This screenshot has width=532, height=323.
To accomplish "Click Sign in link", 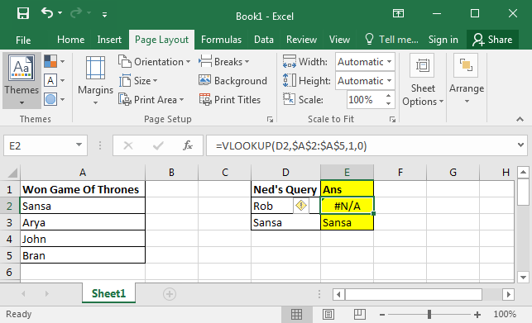I will pos(443,40).
